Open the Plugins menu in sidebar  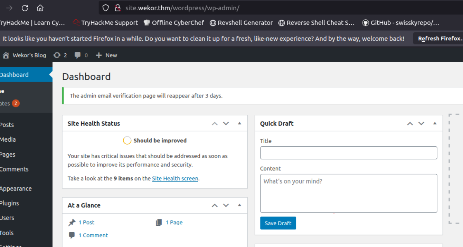pyautogui.click(x=10, y=203)
